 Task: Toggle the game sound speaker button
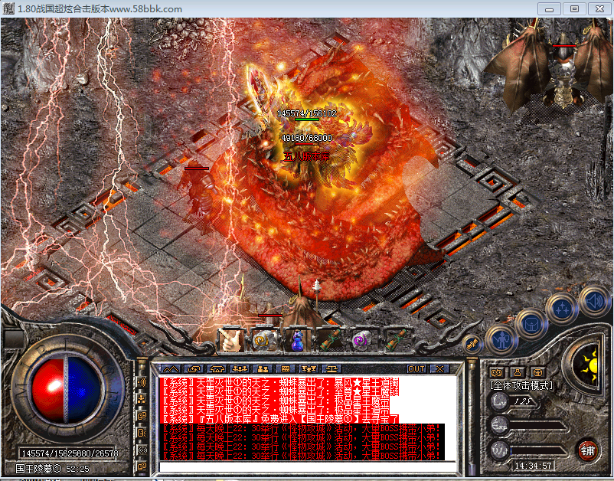pos(594,301)
